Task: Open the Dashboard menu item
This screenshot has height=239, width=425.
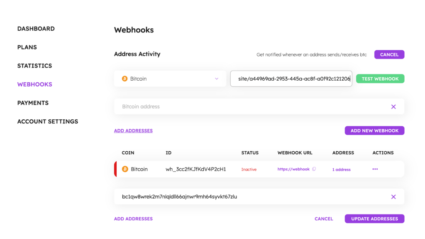Action: (x=36, y=29)
